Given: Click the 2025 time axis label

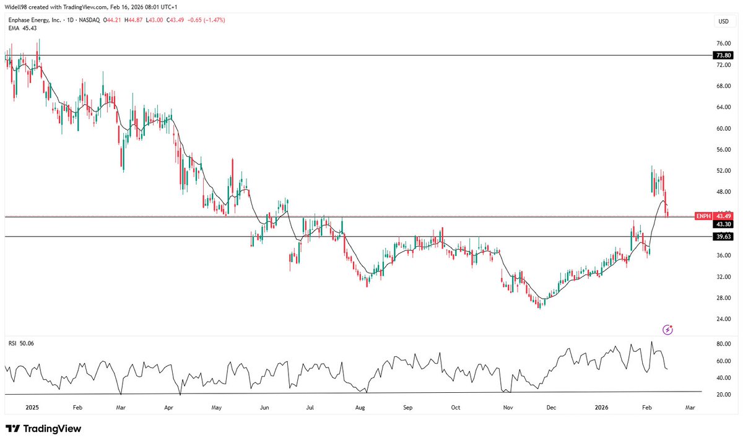Looking at the screenshot, I should 33,408.
